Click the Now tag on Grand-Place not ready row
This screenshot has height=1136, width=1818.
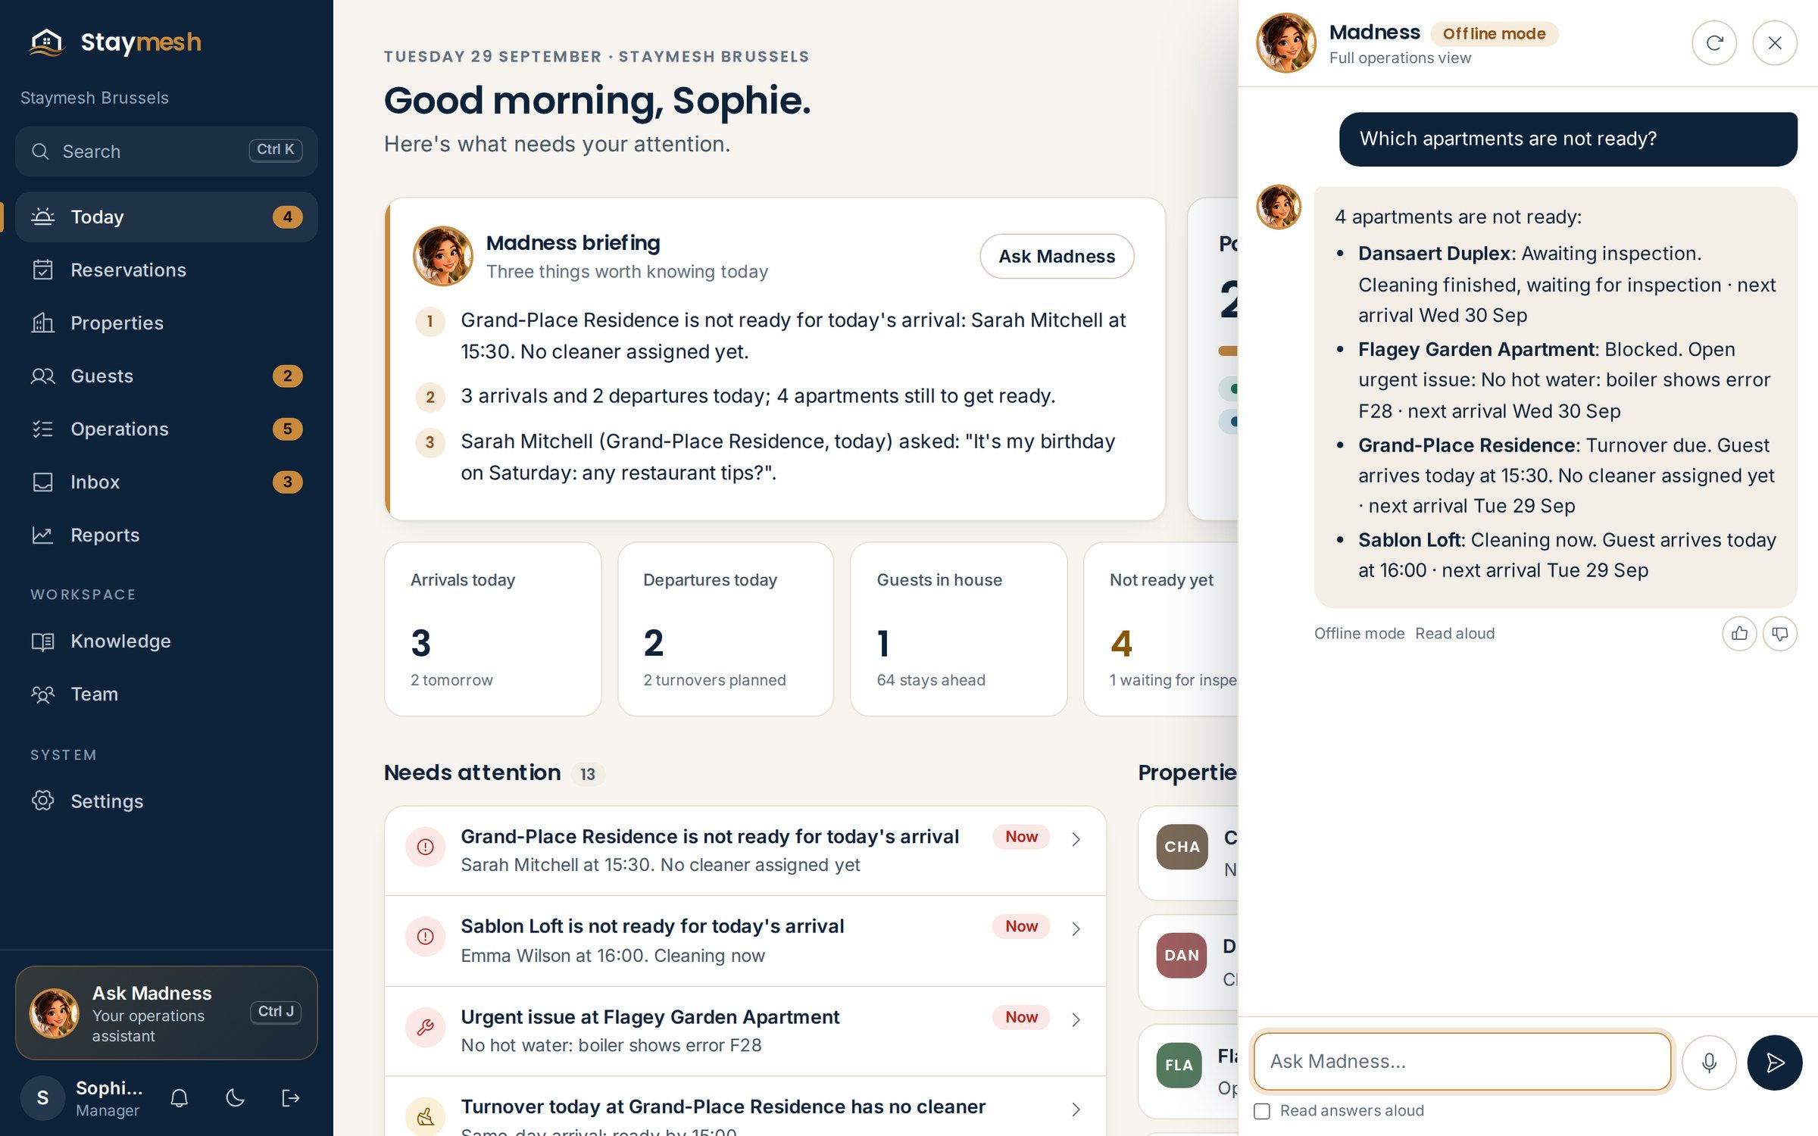(x=1021, y=837)
